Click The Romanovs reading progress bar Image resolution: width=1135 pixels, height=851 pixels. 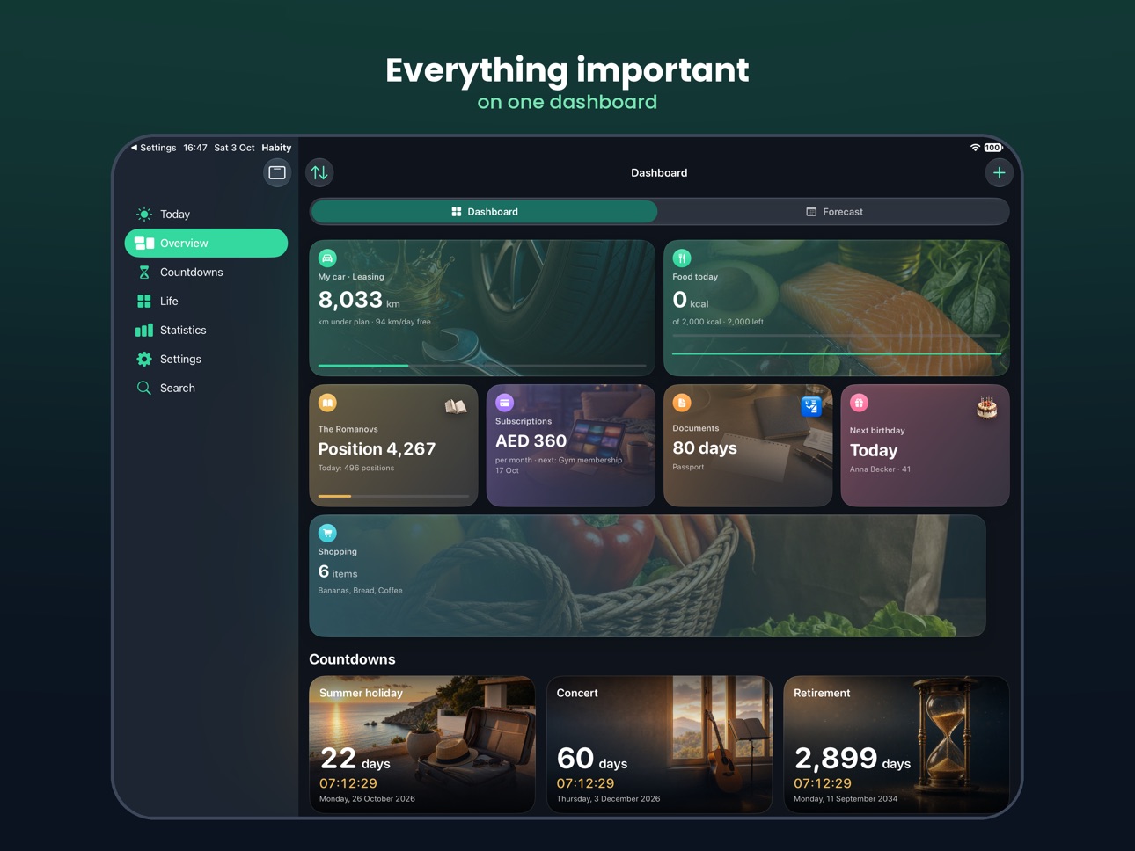click(x=393, y=496)
